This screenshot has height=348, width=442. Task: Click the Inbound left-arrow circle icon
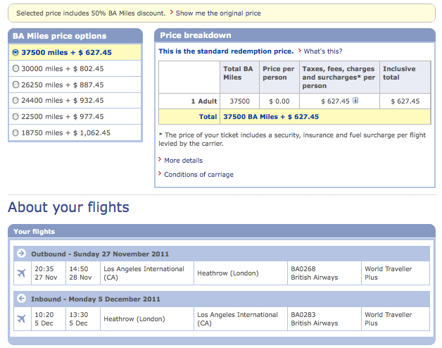tap(21, 299)
